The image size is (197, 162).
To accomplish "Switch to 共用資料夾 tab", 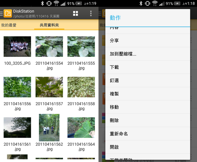I will click(49, 25).
